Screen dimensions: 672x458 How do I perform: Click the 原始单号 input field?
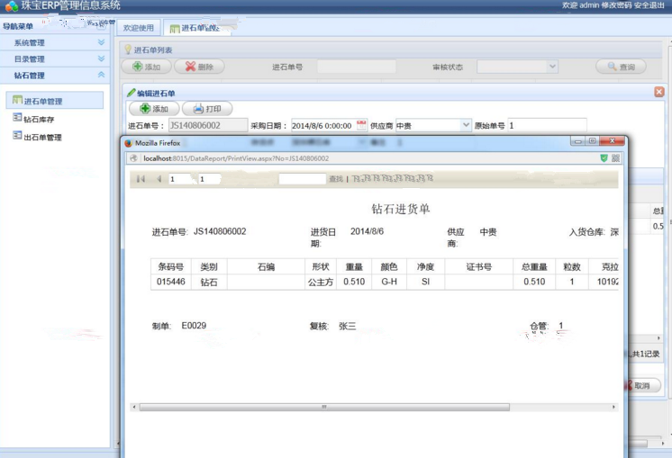click(x=547, y=125)
